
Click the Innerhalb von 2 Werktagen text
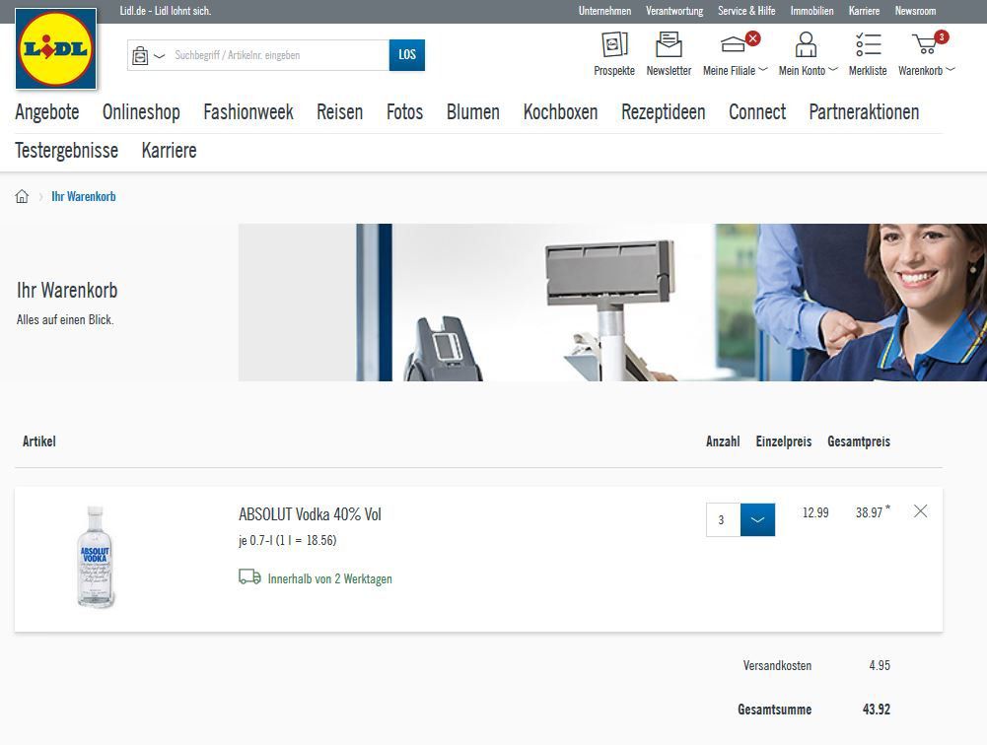tap(330, 578)
